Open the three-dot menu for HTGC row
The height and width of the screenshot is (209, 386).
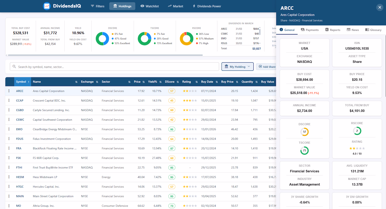point(9,187)
